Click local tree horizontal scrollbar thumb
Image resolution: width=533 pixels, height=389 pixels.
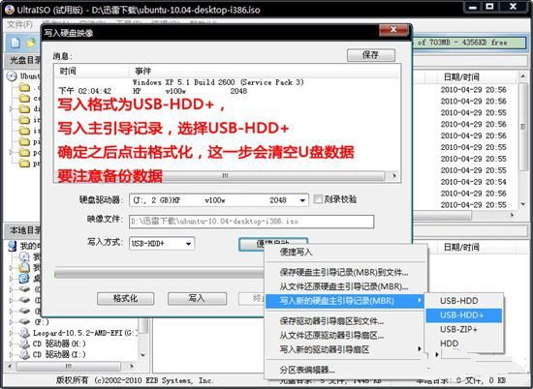69,366
